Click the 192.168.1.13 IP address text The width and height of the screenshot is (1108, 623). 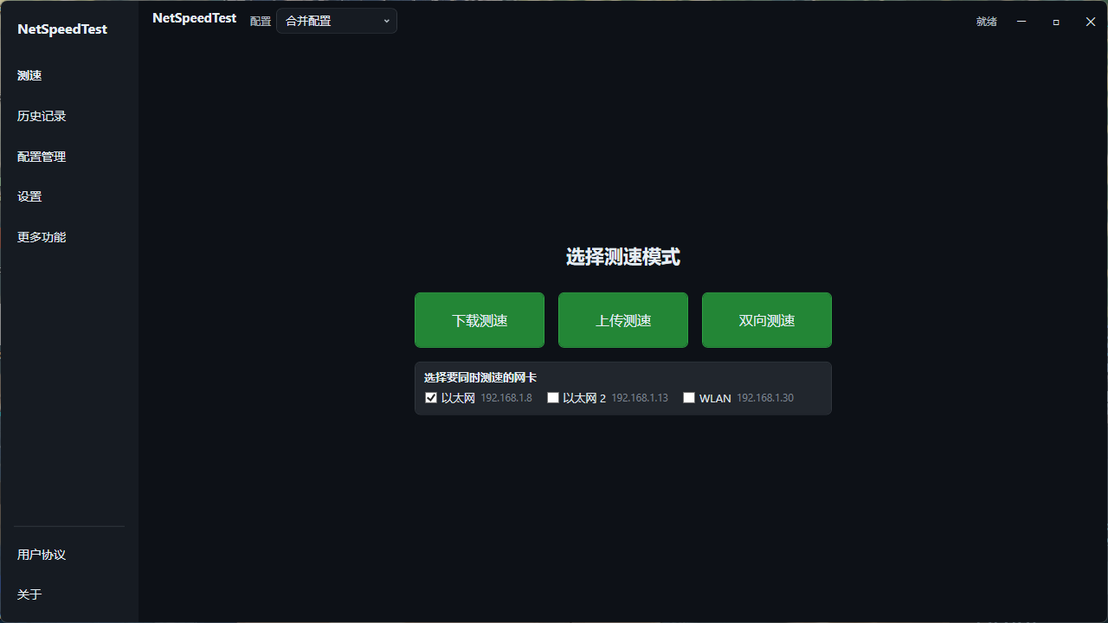640,398
